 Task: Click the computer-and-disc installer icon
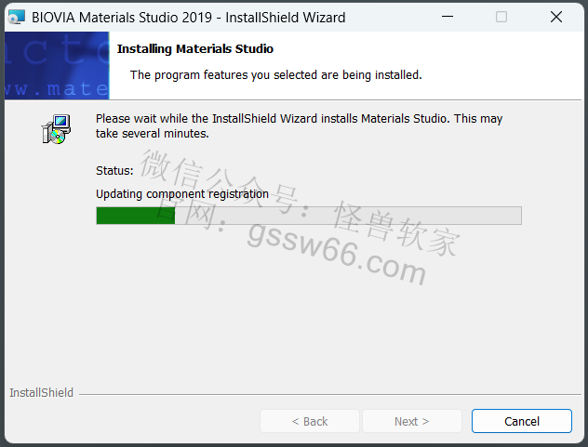(x=56, y=129)
